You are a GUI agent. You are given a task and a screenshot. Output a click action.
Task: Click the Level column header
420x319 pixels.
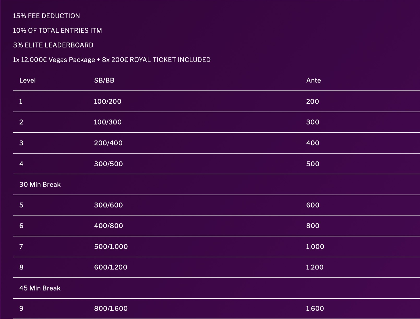tap(27, 80)
